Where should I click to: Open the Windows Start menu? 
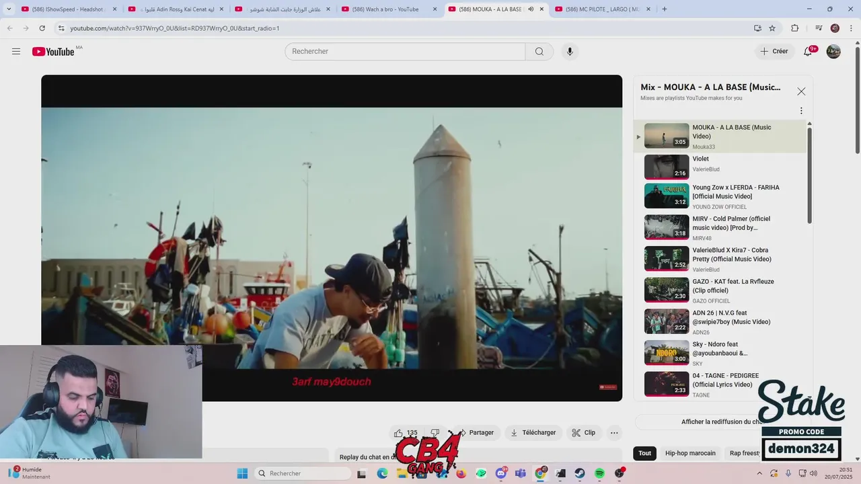point(242,473)
